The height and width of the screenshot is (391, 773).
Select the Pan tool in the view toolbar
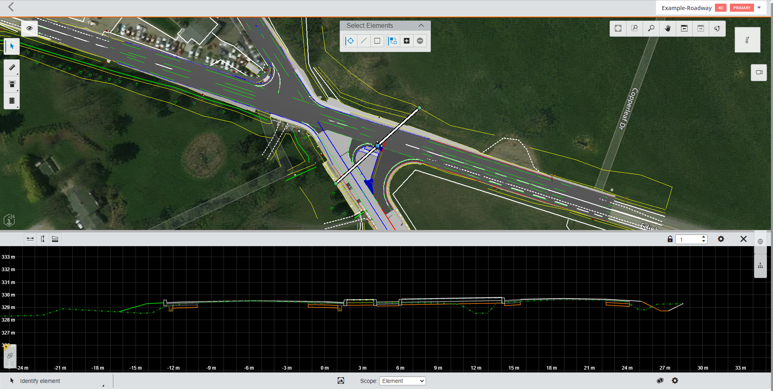pyautogui.click(x=667, y=28)
